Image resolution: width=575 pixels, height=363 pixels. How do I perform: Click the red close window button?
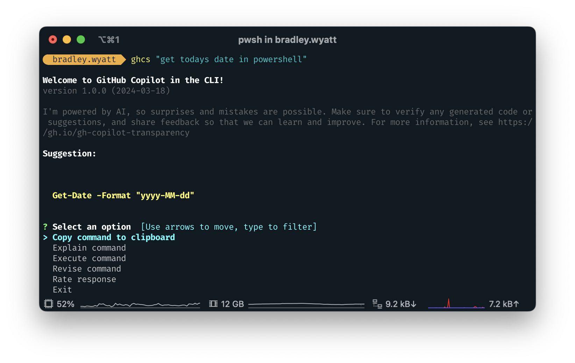pos(53,39)
